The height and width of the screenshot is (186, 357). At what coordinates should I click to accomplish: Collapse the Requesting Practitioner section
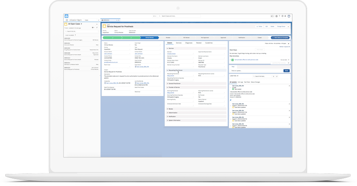pos(167,70)
